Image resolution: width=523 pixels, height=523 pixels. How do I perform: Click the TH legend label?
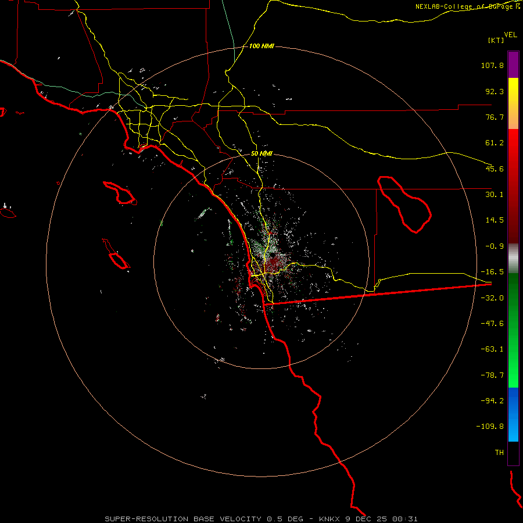499,453
